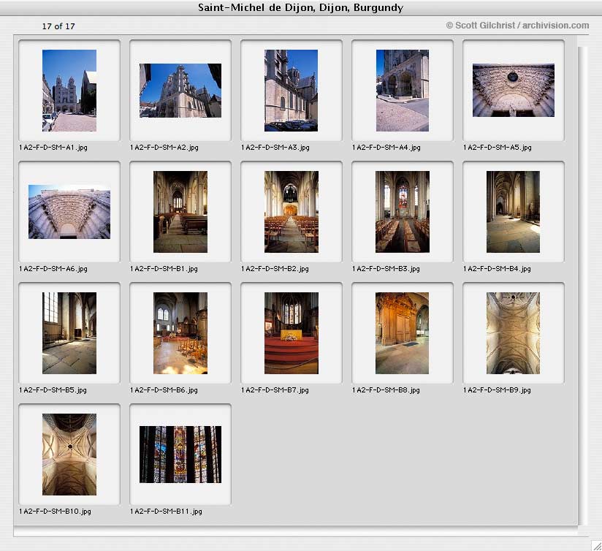The height and width of the screenshot is (551, 602).
Task: Click the filename 1A2-F-D-SM-A3.jpg
Action: pos(275,148)
